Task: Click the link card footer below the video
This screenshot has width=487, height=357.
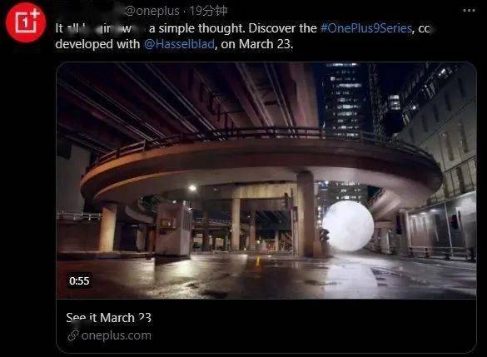Action: click(266, 326)
